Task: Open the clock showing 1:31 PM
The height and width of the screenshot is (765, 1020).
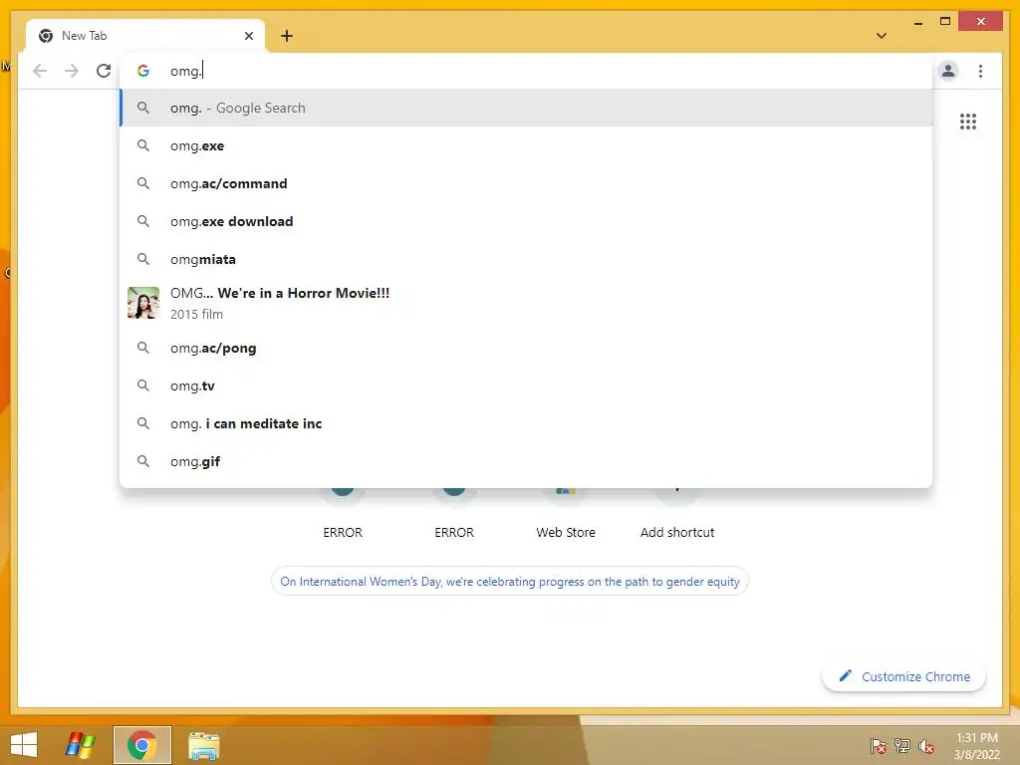Action: coord(976,746)
